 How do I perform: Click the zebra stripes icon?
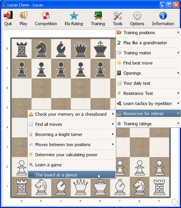point(119,113)
